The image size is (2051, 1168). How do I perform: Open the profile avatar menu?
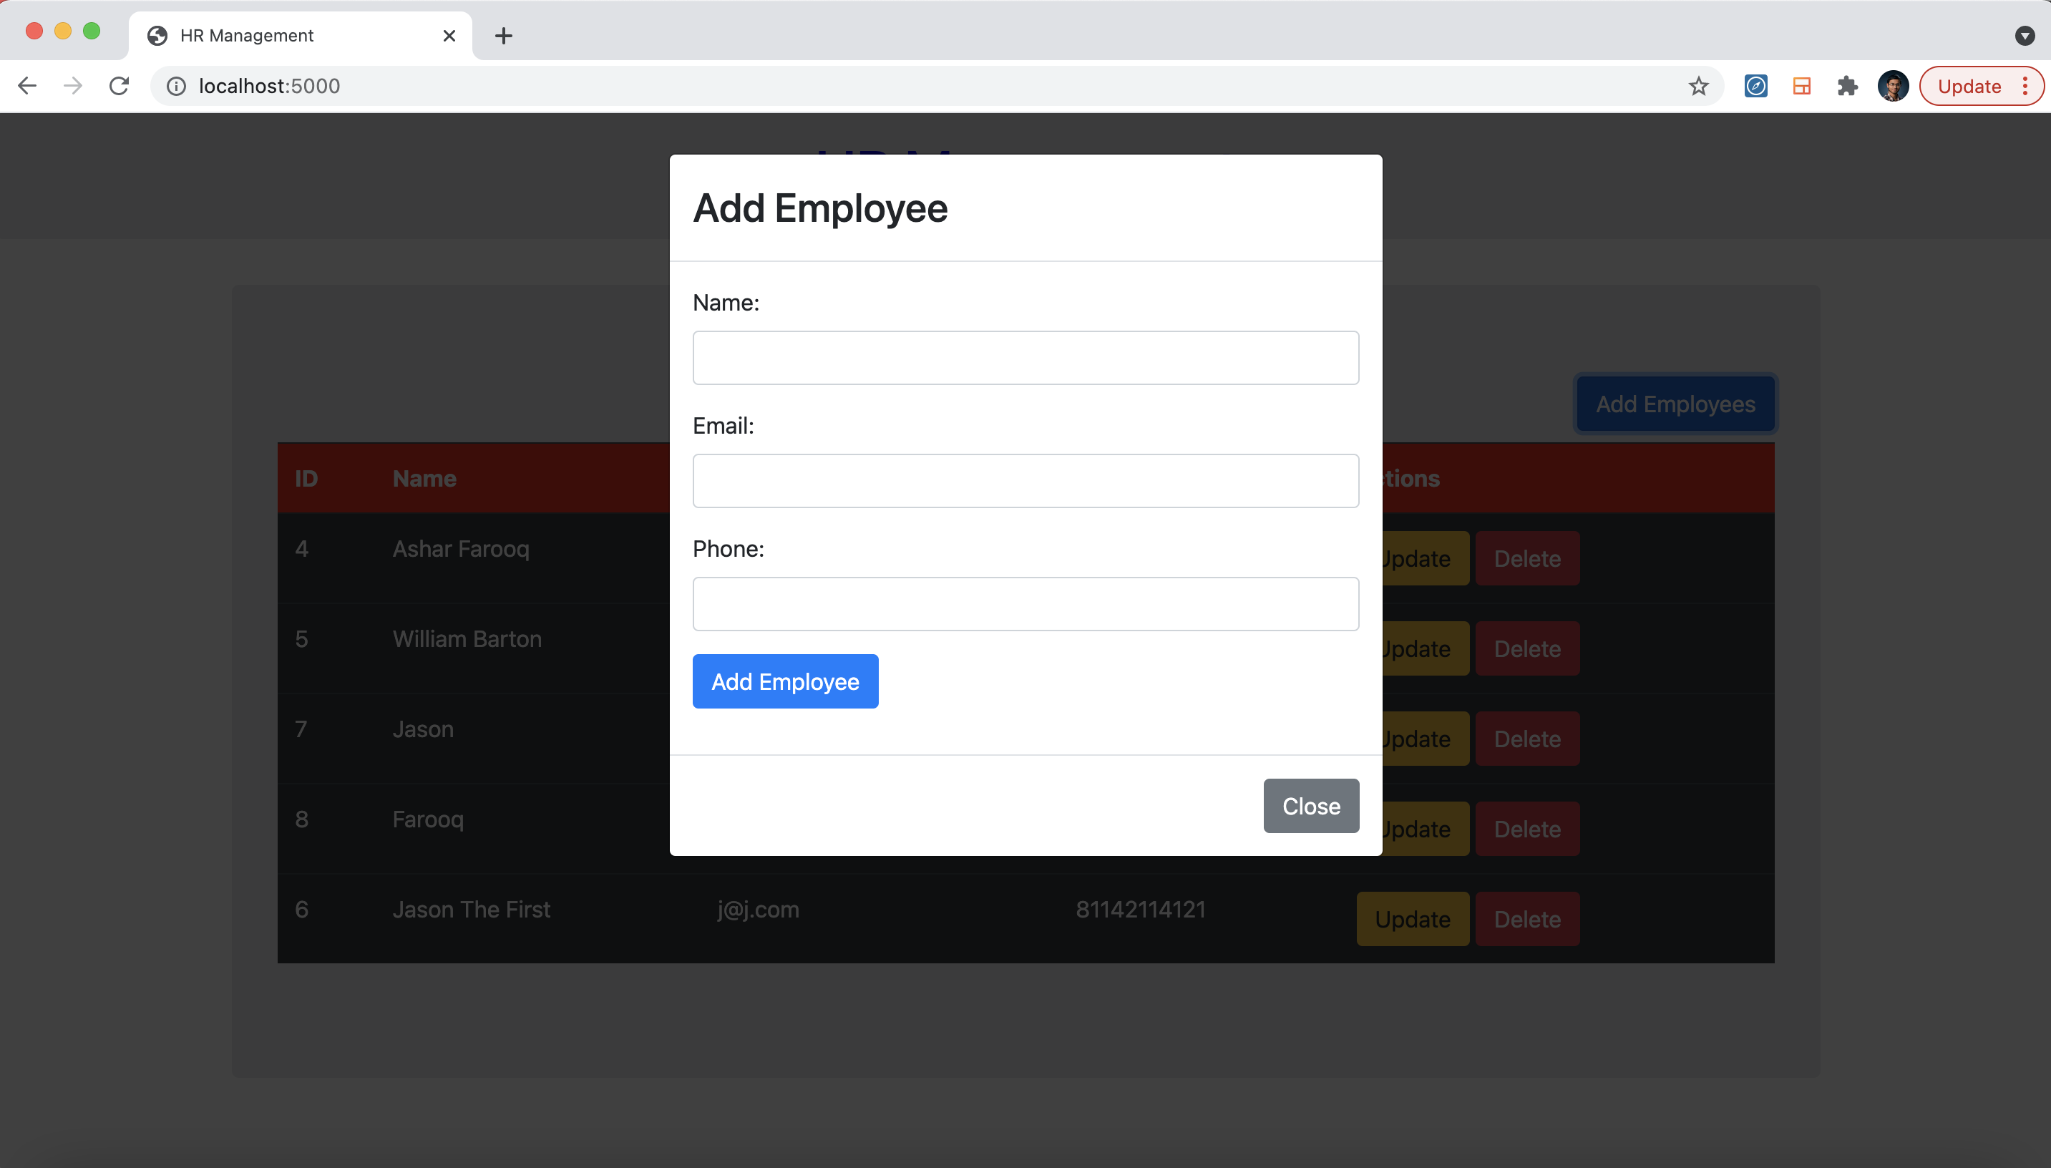pos(1893,86)
